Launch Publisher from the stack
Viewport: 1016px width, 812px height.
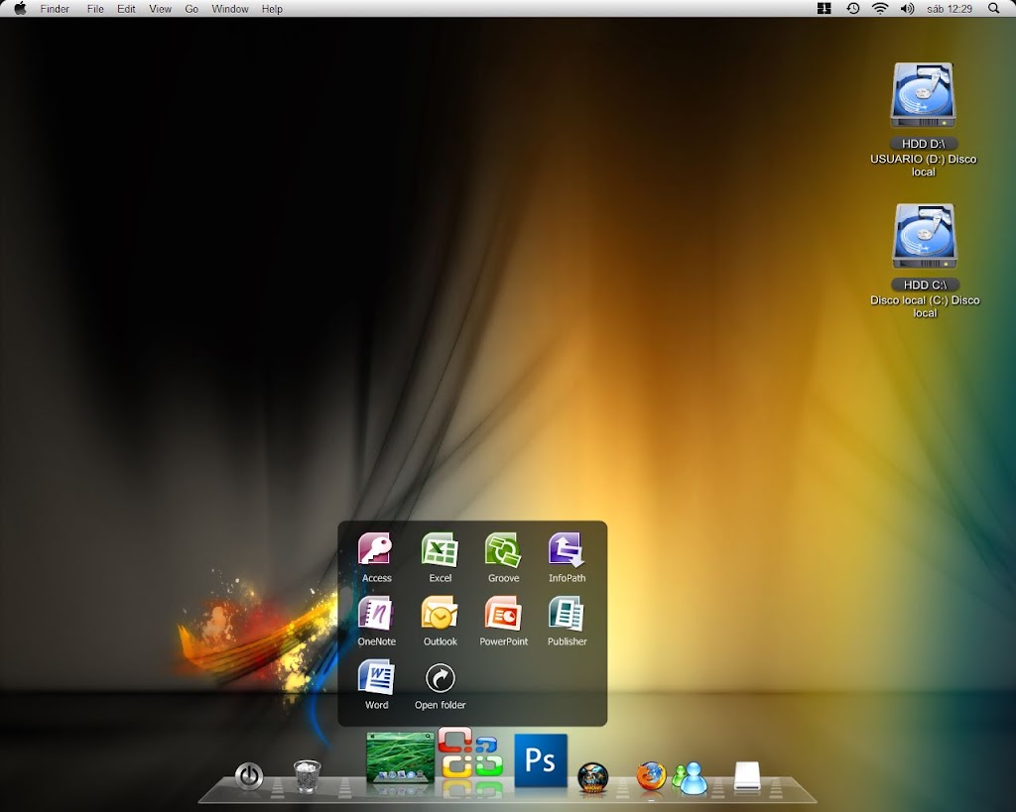[567, 613]
